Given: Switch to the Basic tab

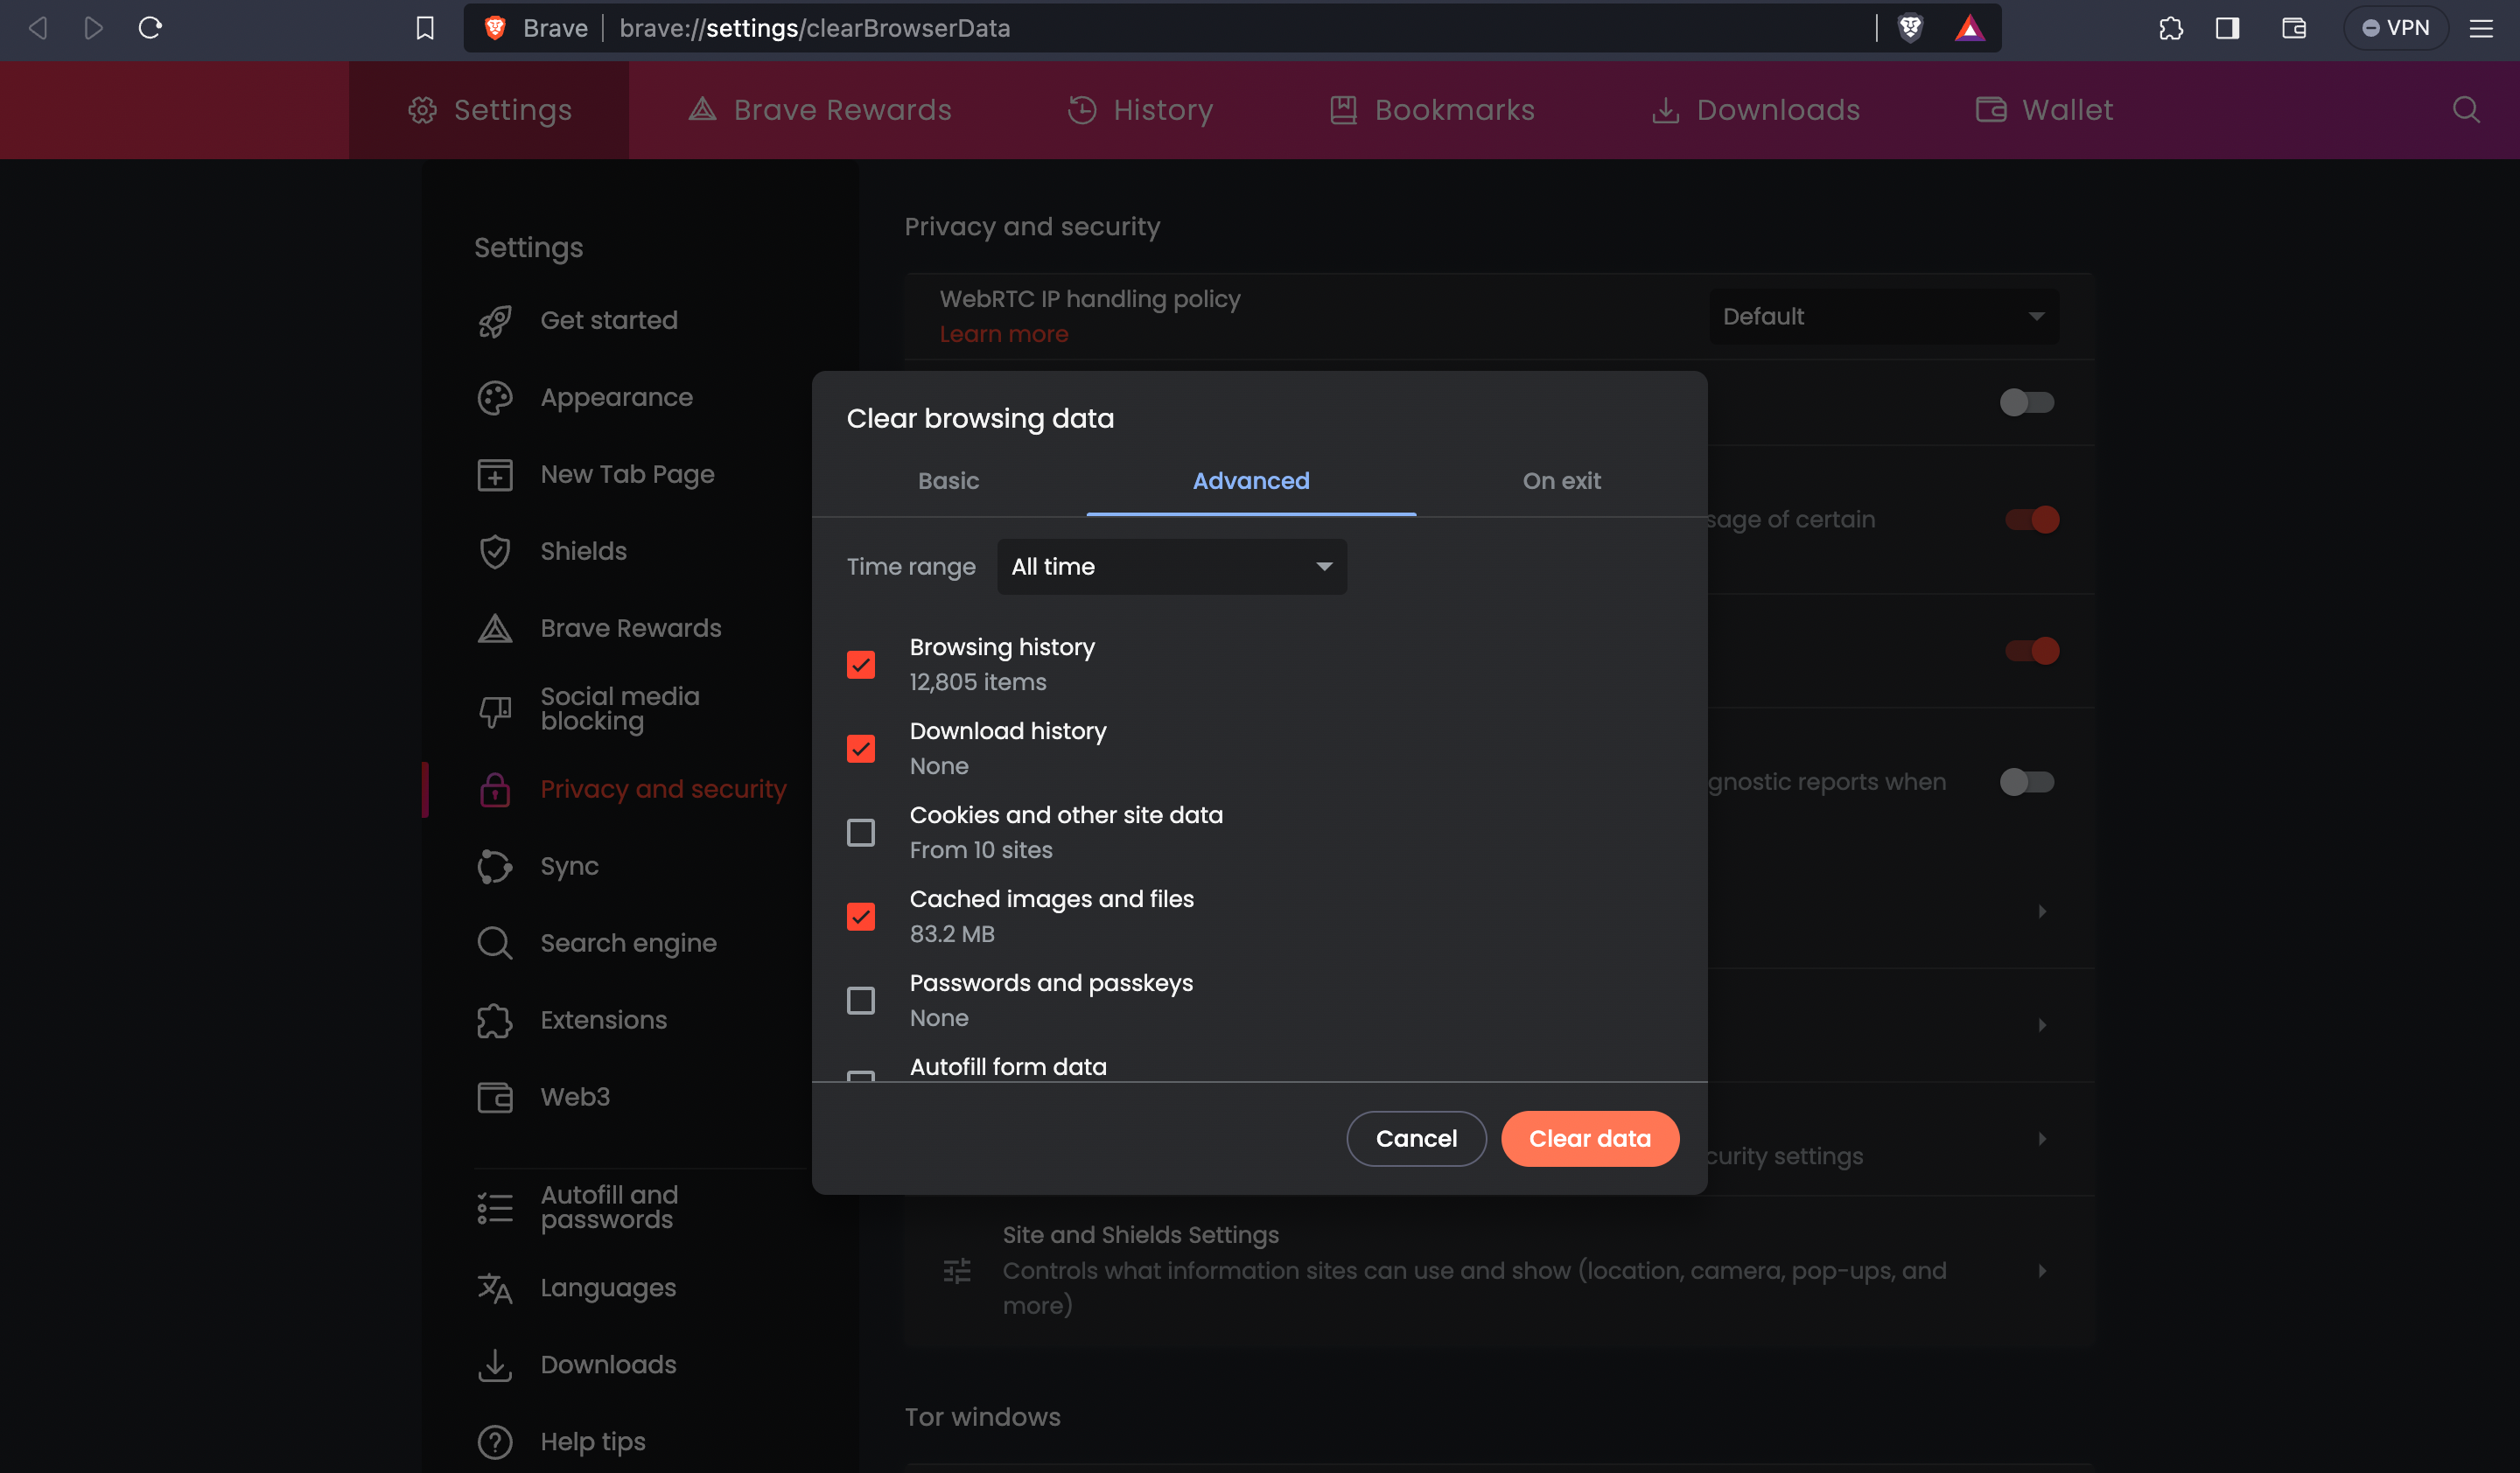Looking at the screenshot, I should [x=948, y=481].
